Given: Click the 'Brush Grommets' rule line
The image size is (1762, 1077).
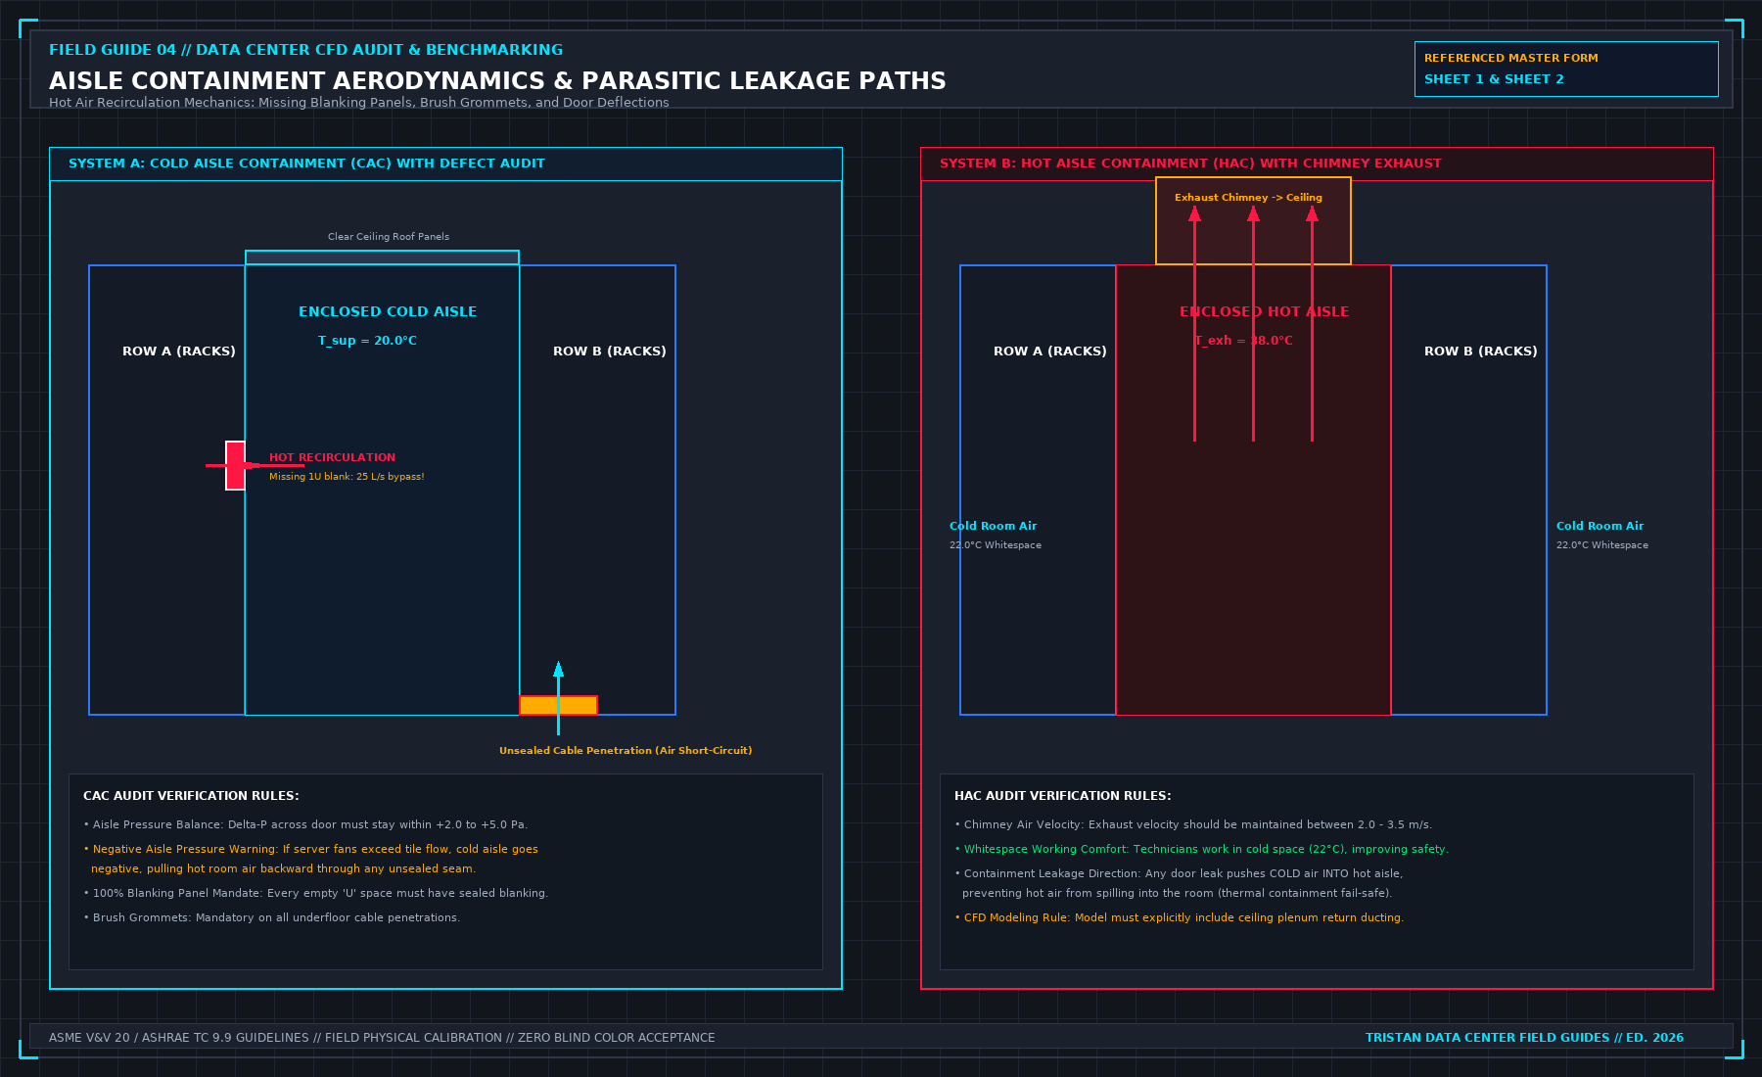Looking at the screenshot, I should click(x=271, y=918).
